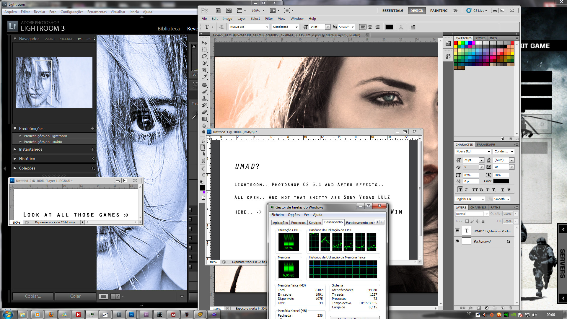Toggle left align text button
The height and width of the screenshot is (319, 567).
tap(363, 27)
